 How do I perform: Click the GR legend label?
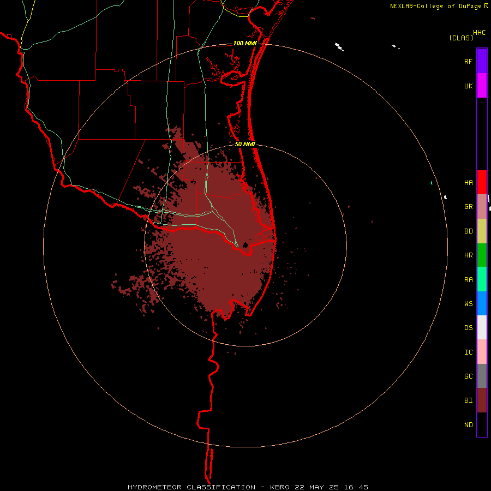click(468, 207)
